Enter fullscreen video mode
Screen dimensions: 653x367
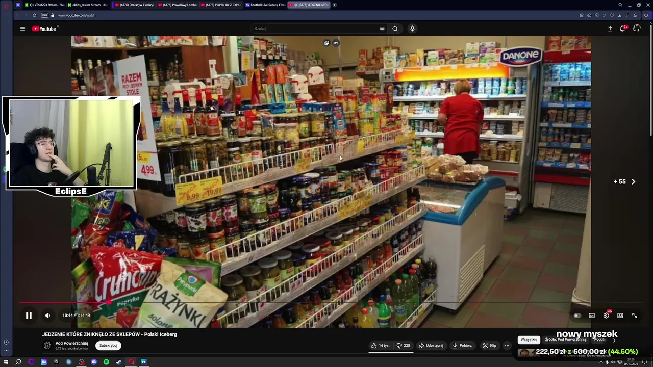pos(635,316)
